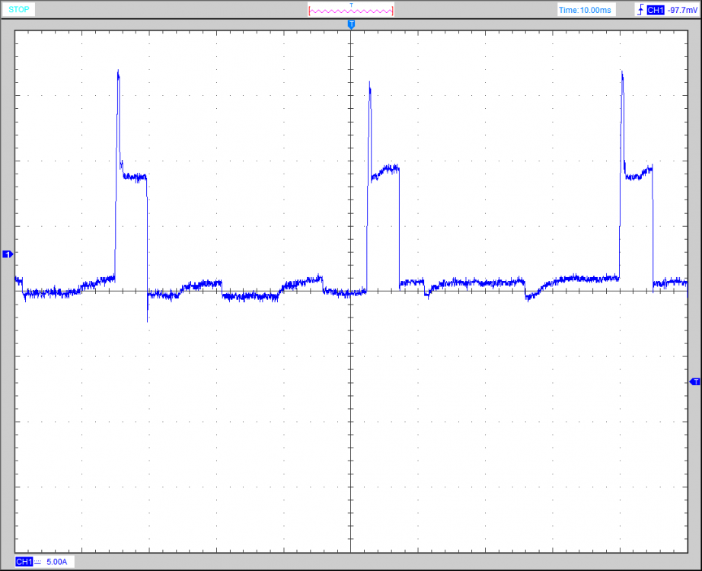Click the negative glitch below first pulse

click(147, 318)
